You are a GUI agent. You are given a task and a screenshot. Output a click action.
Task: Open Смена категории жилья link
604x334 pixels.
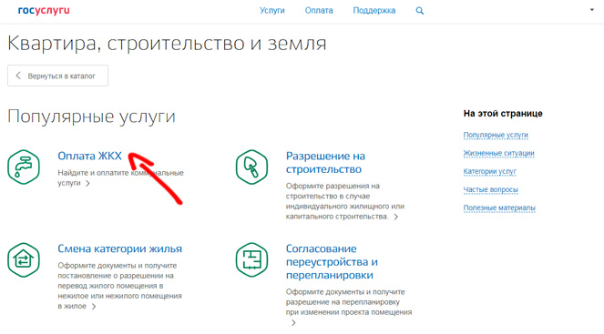click(x=120, y=248)
